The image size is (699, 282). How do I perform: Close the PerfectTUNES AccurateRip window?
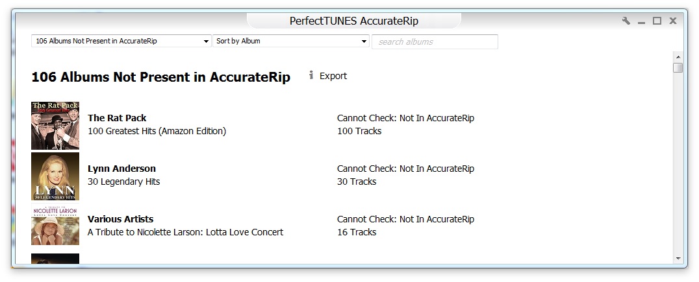(673, 21)
